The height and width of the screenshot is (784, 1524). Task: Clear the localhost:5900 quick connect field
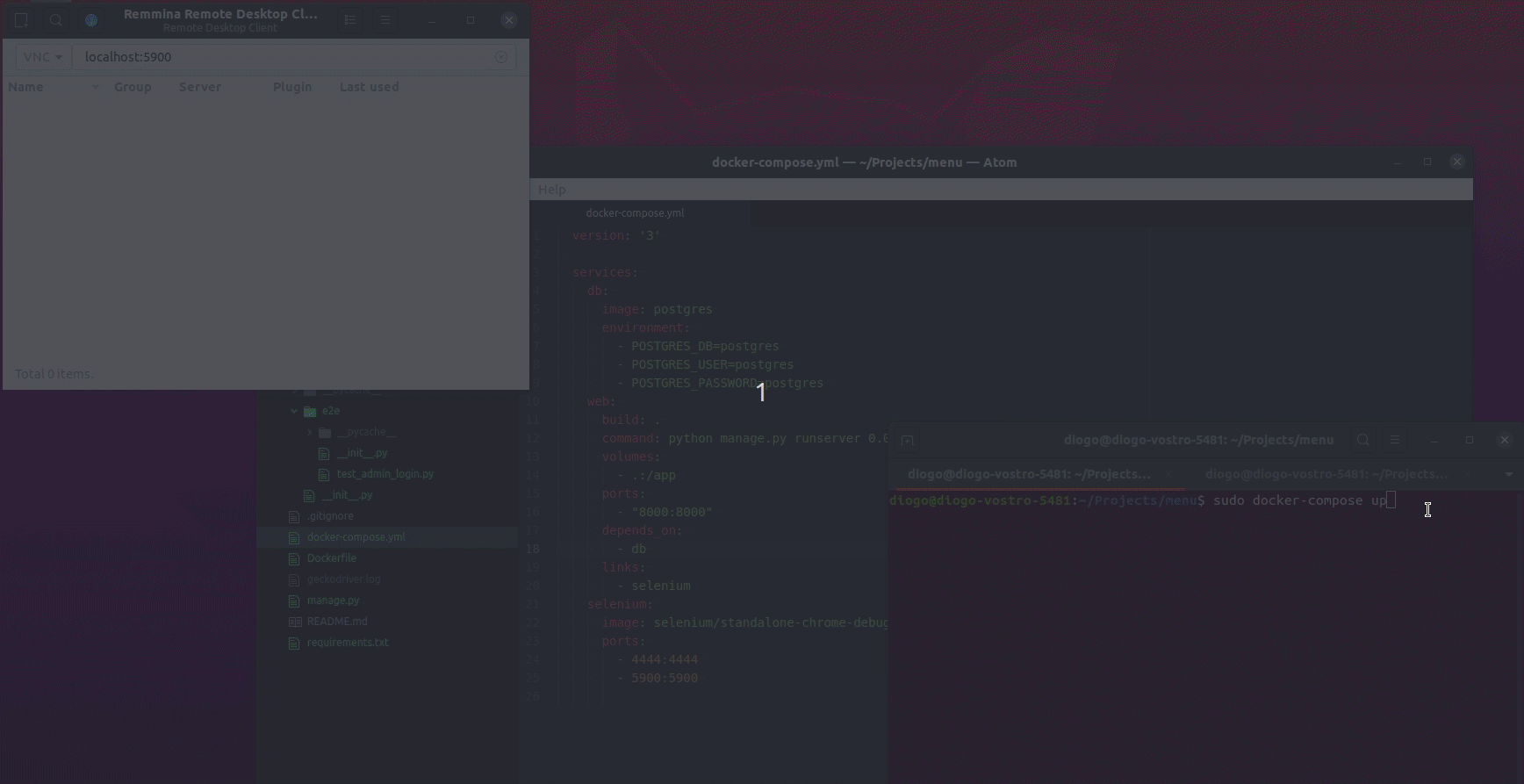[501, 57]
